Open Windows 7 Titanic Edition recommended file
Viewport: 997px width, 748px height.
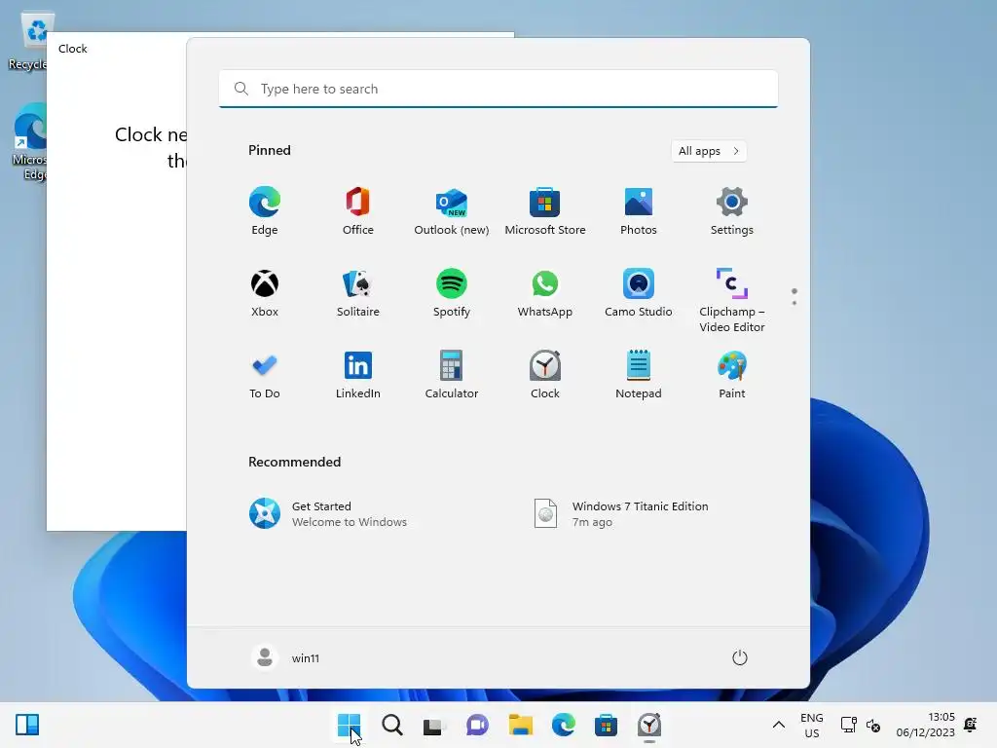pyautogui.click(x=622, y=514)
